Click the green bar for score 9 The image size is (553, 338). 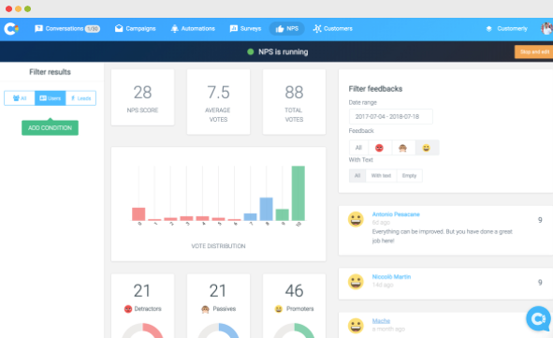point(283,214)
